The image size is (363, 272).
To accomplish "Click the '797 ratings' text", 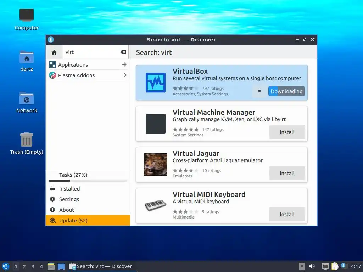I will [213, 89].
